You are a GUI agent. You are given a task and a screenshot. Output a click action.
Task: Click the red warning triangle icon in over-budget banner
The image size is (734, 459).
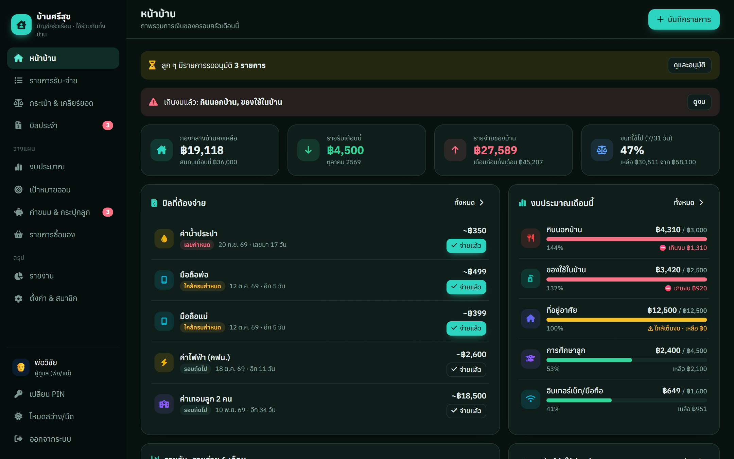[153, 102]
